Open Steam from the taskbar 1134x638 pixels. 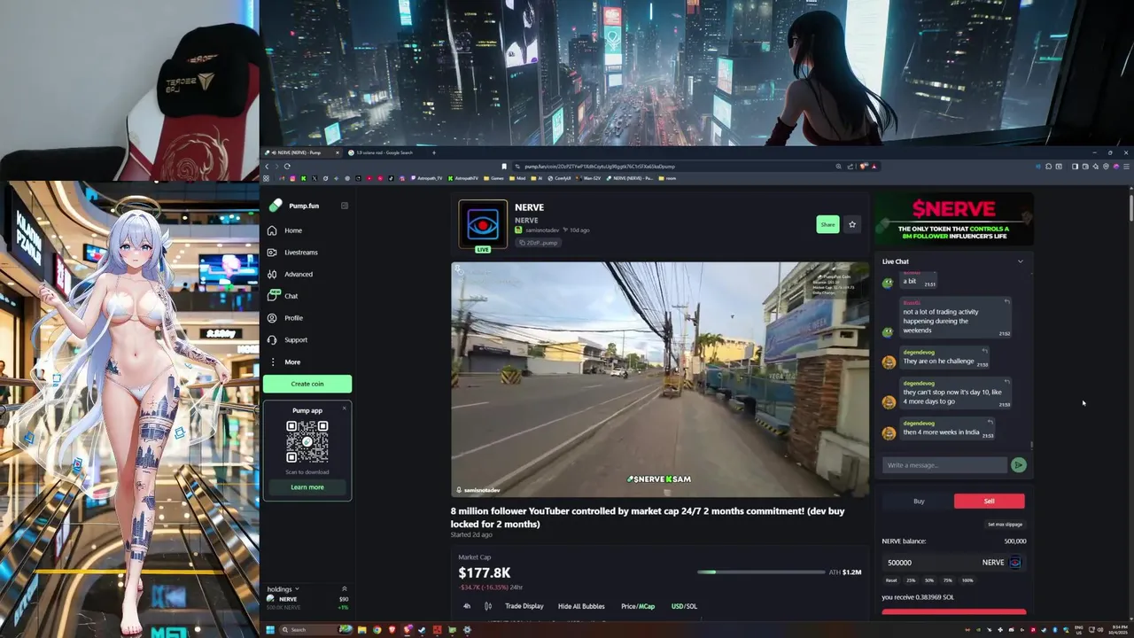[422, 630]
